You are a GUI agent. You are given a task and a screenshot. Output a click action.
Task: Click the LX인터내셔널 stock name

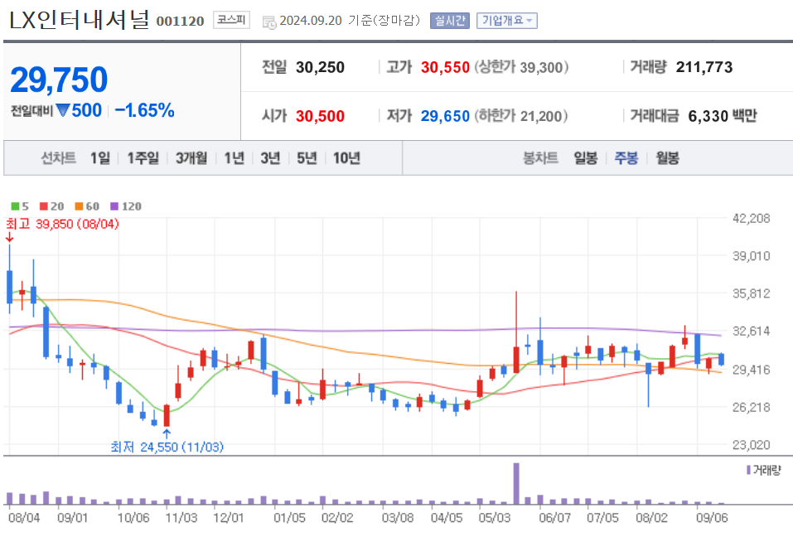[79, 20]
